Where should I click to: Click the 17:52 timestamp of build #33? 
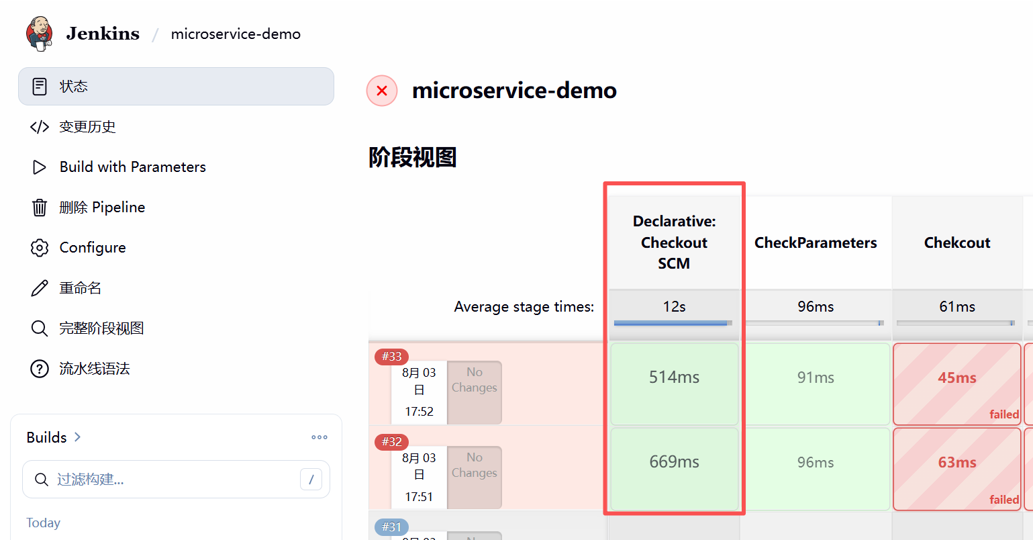tap(420, 412)
